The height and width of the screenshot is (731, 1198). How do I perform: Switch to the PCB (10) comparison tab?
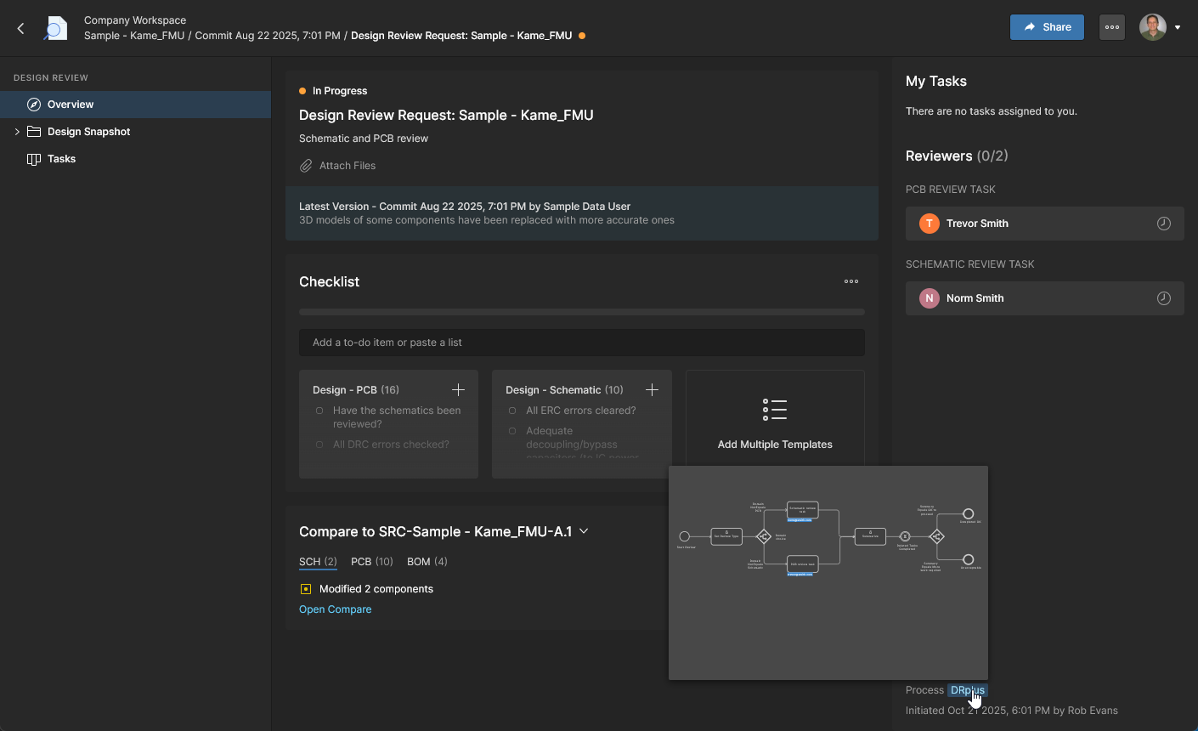point(371,562)
